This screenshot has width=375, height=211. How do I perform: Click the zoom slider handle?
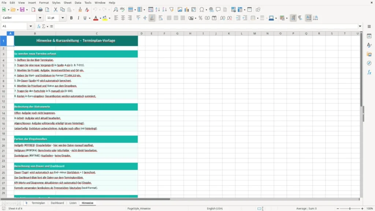click(x=350, y=208)
